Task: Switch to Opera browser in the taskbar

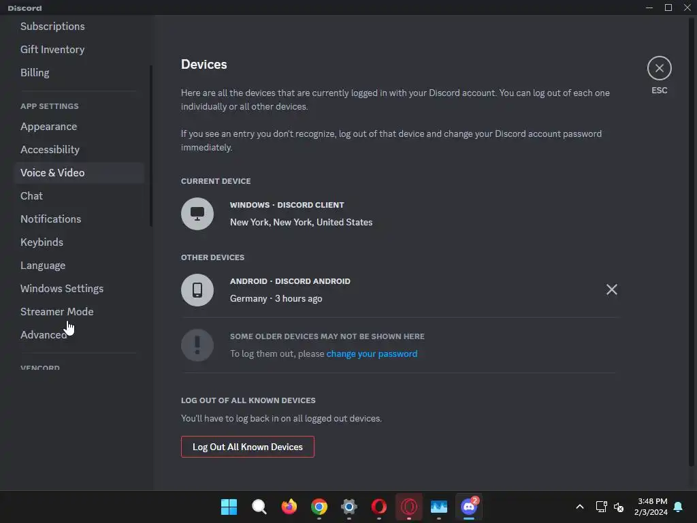Action: pos(378,507)
